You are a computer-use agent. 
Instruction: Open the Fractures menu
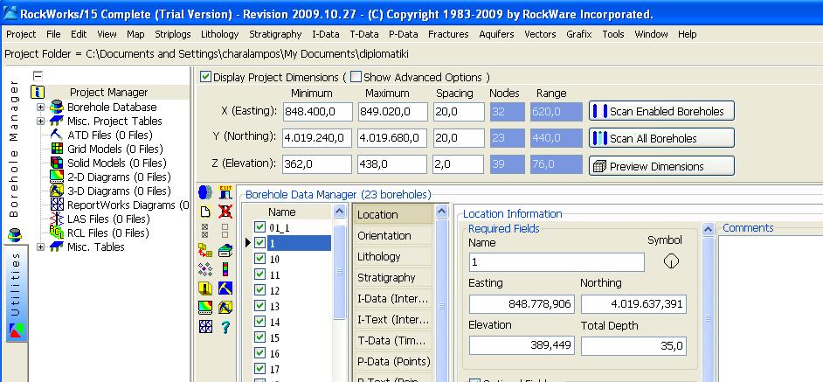pos(448,34)
